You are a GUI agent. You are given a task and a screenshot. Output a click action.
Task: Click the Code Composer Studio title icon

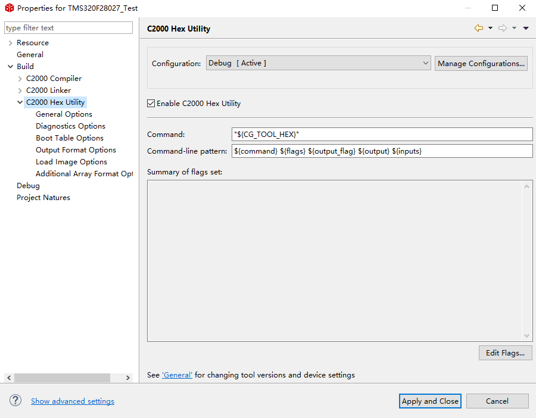[9, 8]
